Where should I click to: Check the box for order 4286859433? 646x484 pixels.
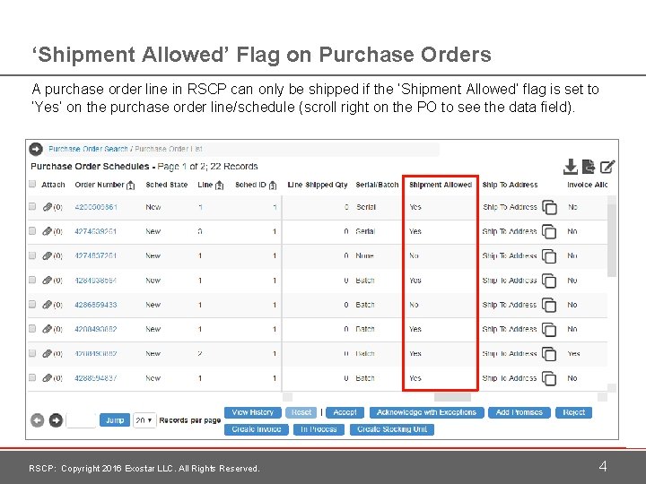32,304
